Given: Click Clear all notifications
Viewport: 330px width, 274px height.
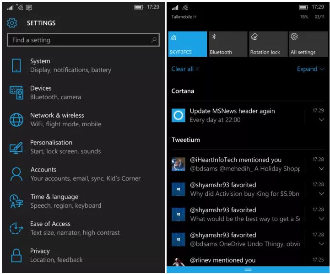Looking at the screenshot, I should pos(185,69).
